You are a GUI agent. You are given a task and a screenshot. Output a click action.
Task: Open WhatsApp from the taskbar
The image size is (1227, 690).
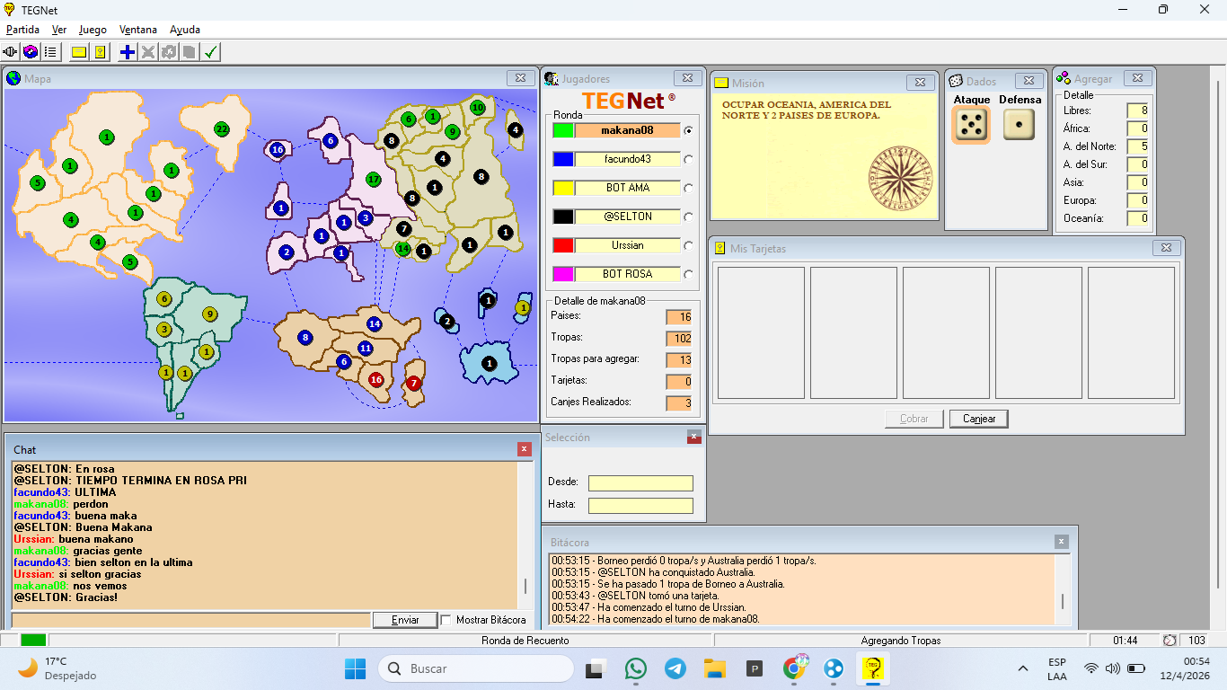point(636,668)
